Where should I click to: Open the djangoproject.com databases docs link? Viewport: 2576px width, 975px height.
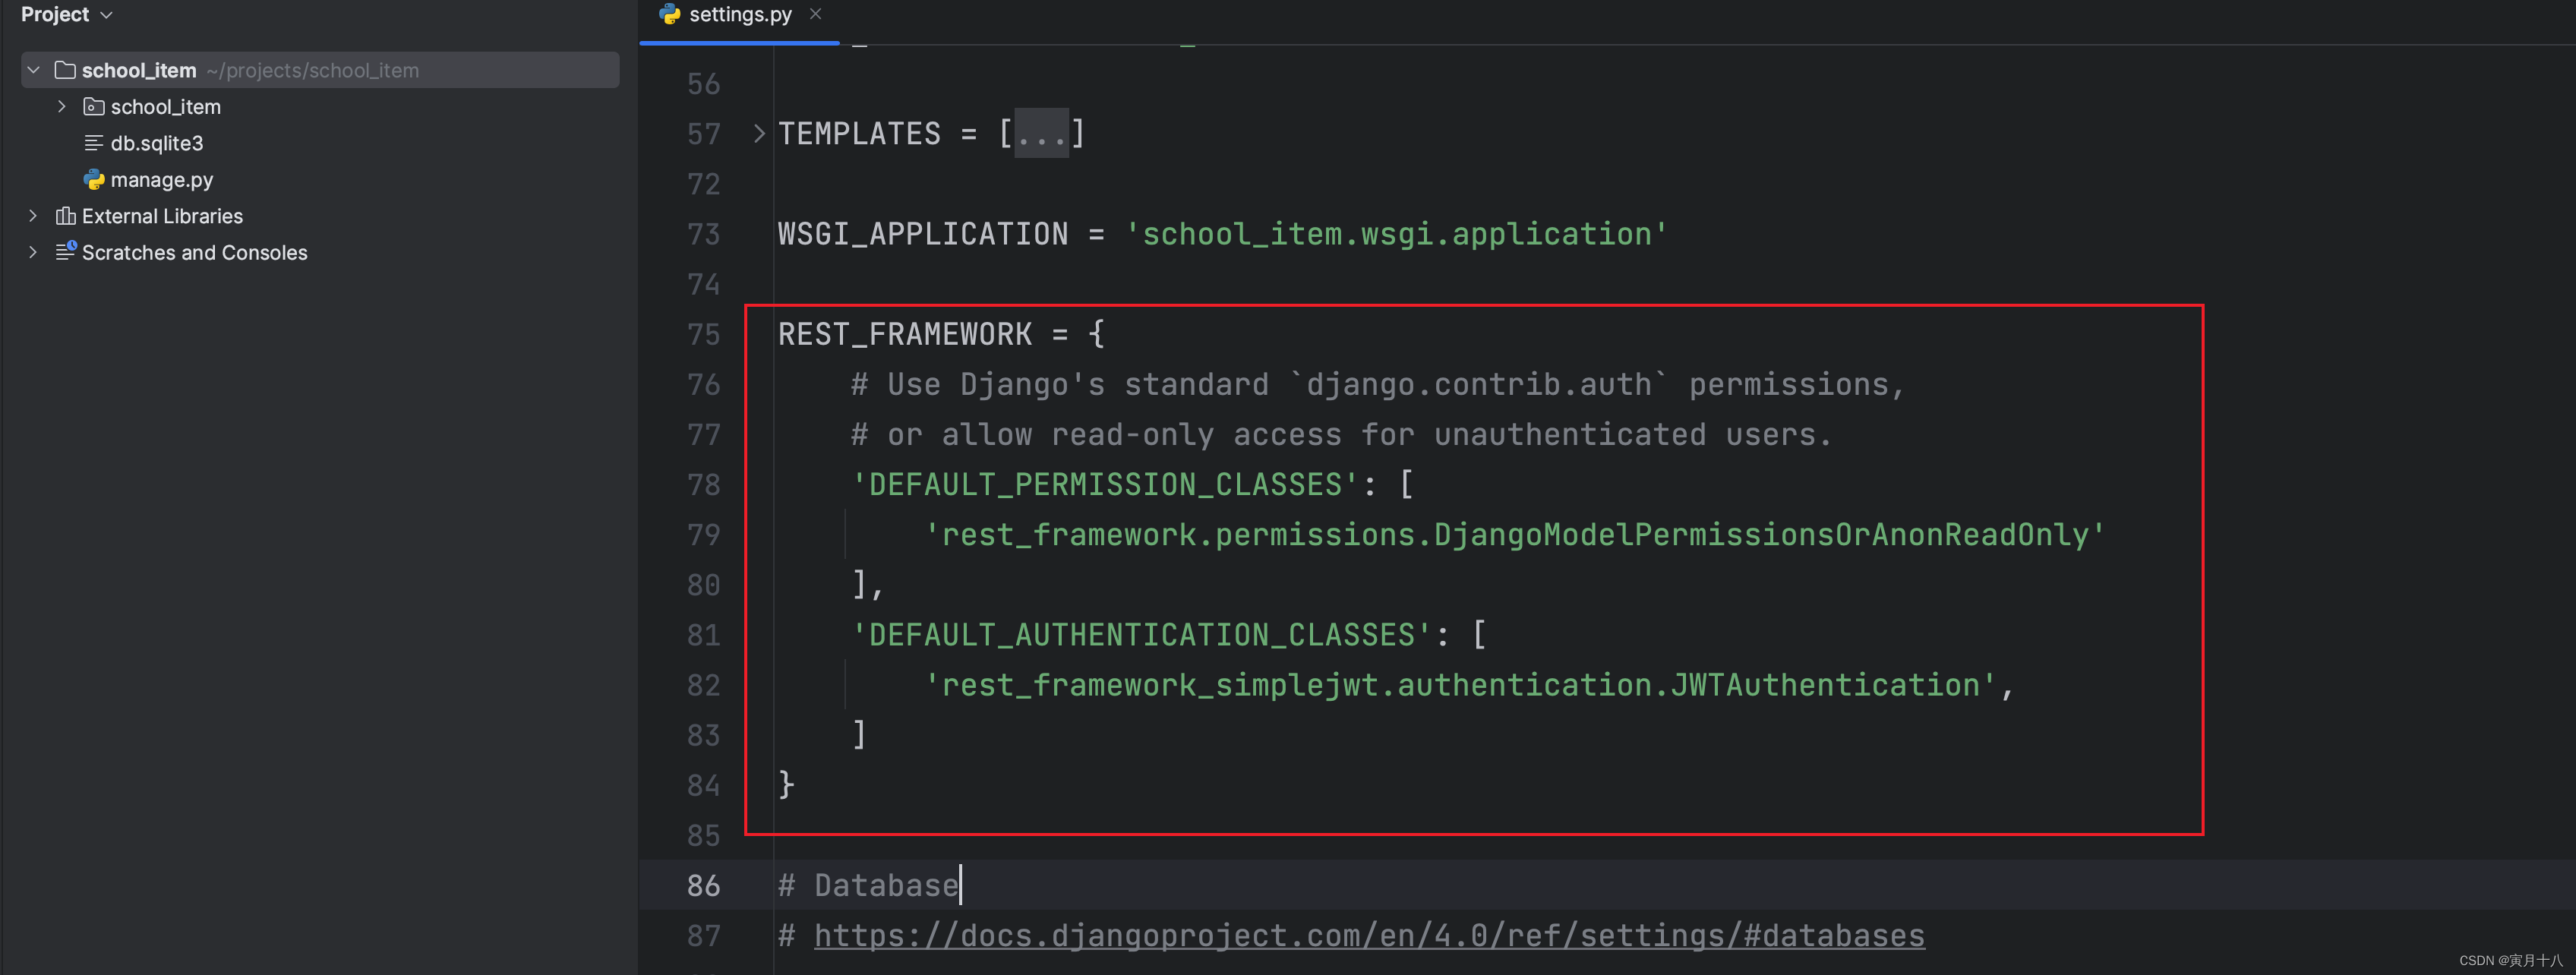pyautogui.click(x=1369, y=936)
